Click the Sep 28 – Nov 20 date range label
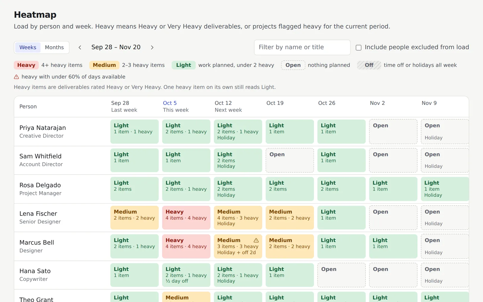Viewport: 483px width, 302px height. coord(116,47)
